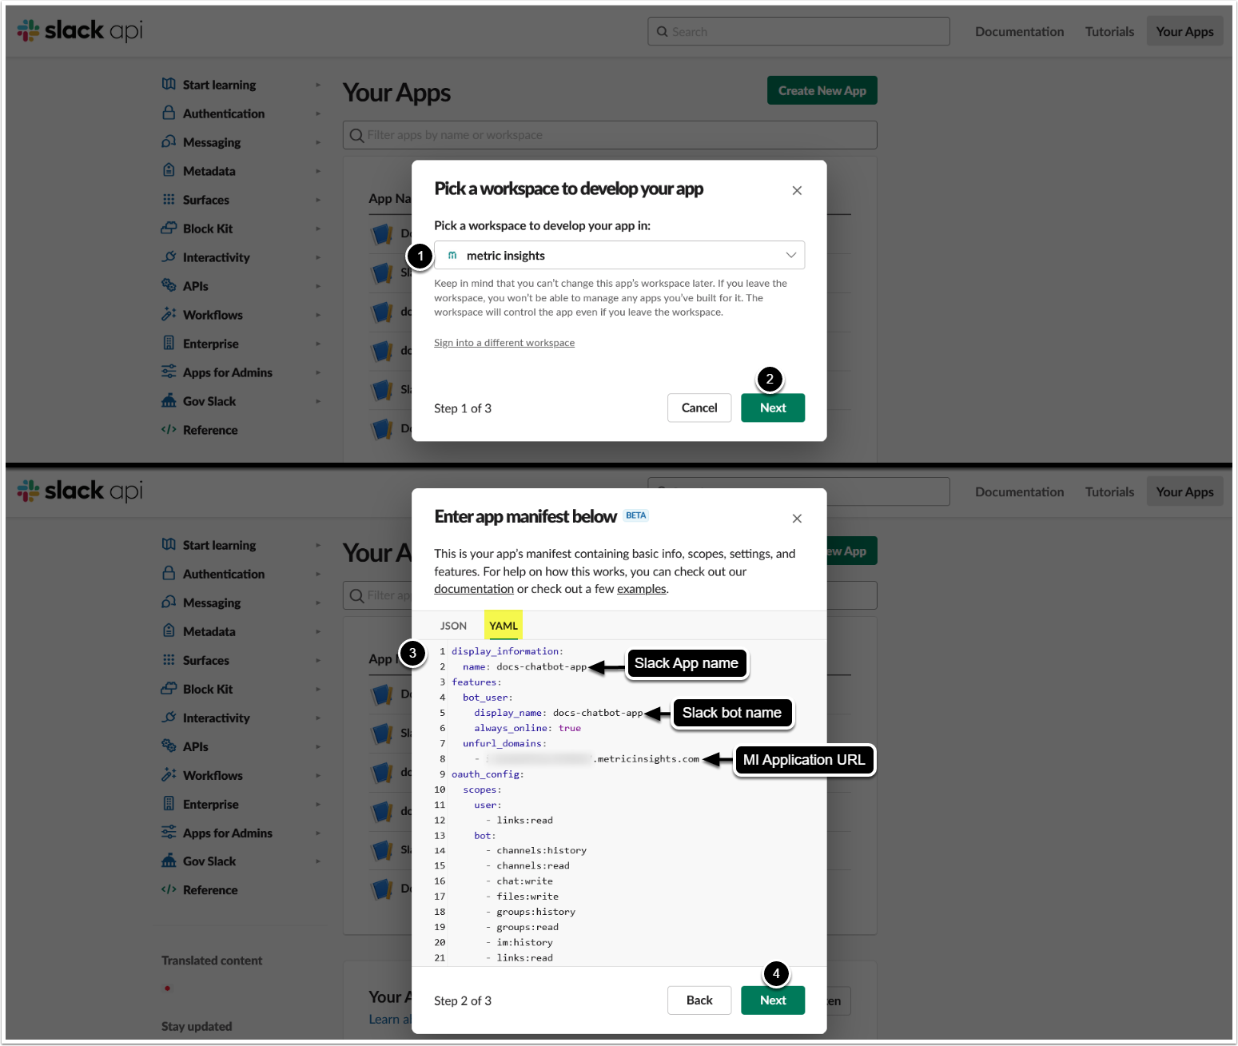Open Documentation in upper screenshot top navigation
The image size is (1238, 1046).
(1019, 31)
